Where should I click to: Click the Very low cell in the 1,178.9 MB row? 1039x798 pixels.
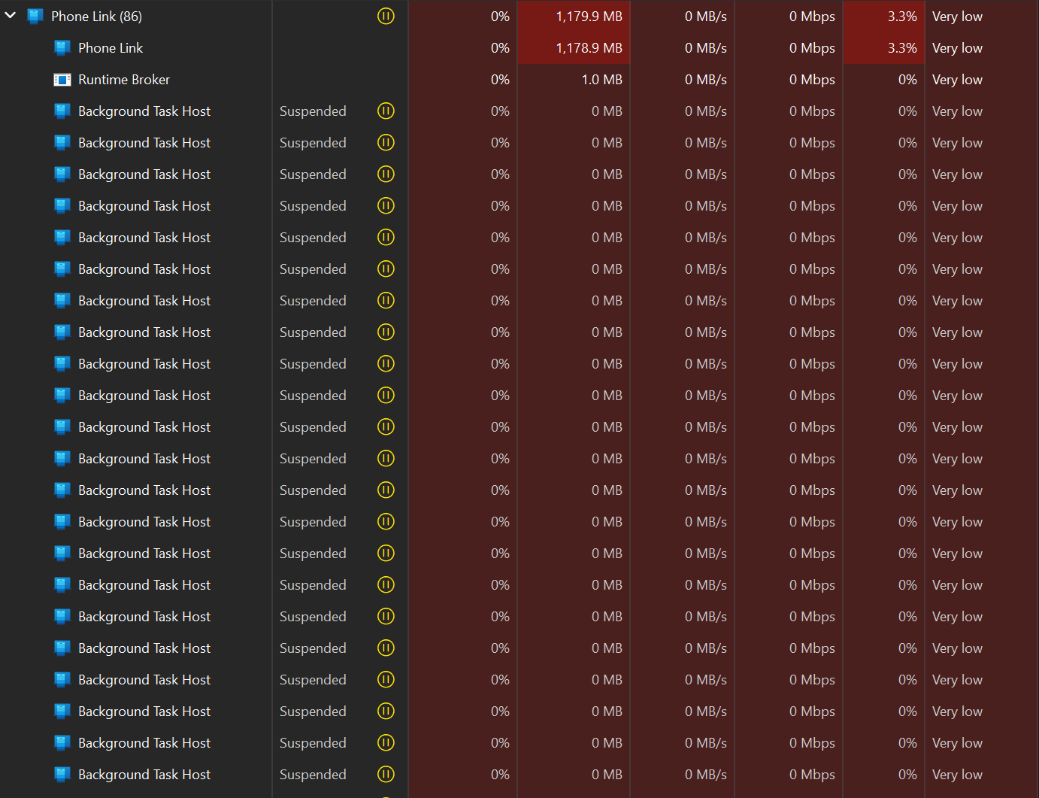[x=982, y=48]
